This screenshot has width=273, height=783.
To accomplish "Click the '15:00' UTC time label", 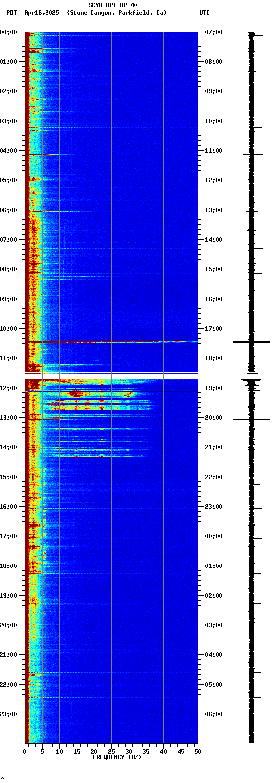I will click(214, 269).
